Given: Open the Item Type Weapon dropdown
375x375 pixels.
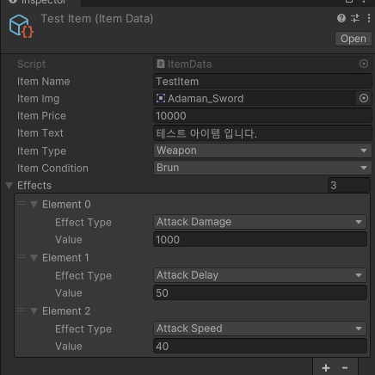Looking at the screenshot, I should [262, 151].
